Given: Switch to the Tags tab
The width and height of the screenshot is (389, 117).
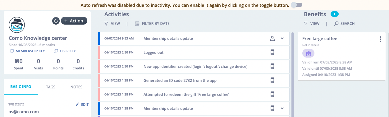Looking at the screenshot, I should tap(51, 87).
